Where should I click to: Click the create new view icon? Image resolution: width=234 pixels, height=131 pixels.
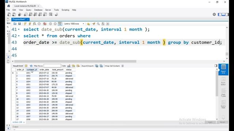pyautogui.click(x=35, y=15)
